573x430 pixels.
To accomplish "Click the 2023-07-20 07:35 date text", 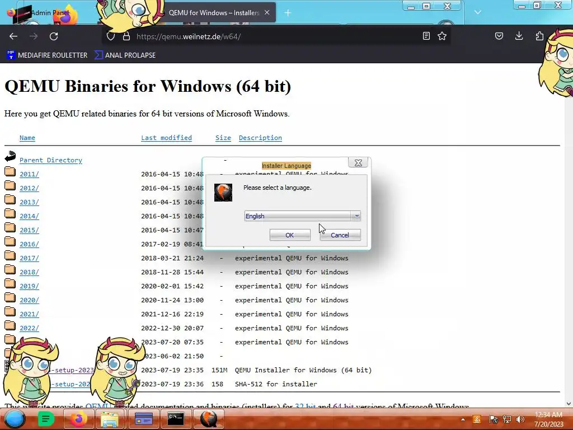I will click(x=172, y=342).
